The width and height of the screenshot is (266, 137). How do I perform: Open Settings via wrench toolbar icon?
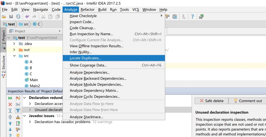168,16
